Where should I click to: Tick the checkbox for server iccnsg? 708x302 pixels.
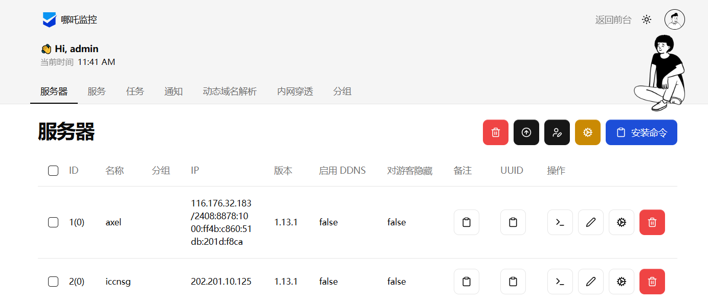point(53,282)
